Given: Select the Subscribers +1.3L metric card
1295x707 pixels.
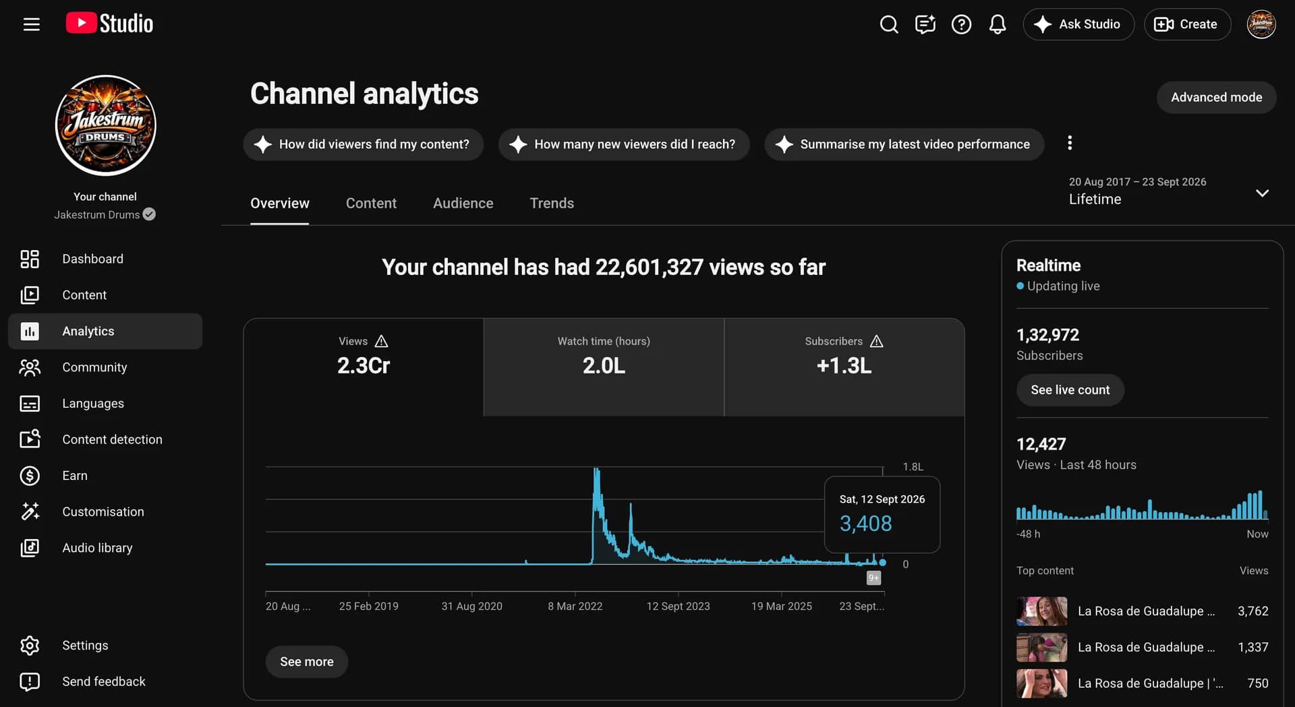Looking at the screenshot, I should (x=844, y=367).
